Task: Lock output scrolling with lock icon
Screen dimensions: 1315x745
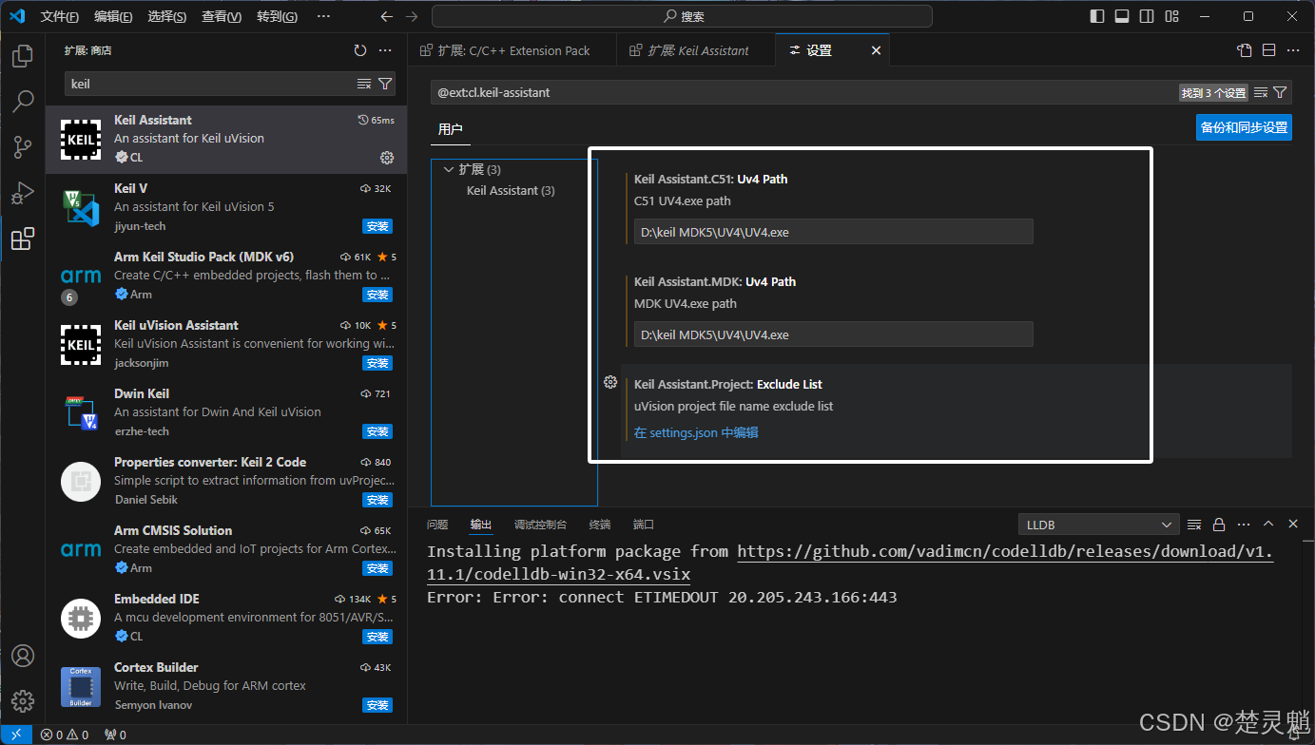Action: (x=1219, y=525)
